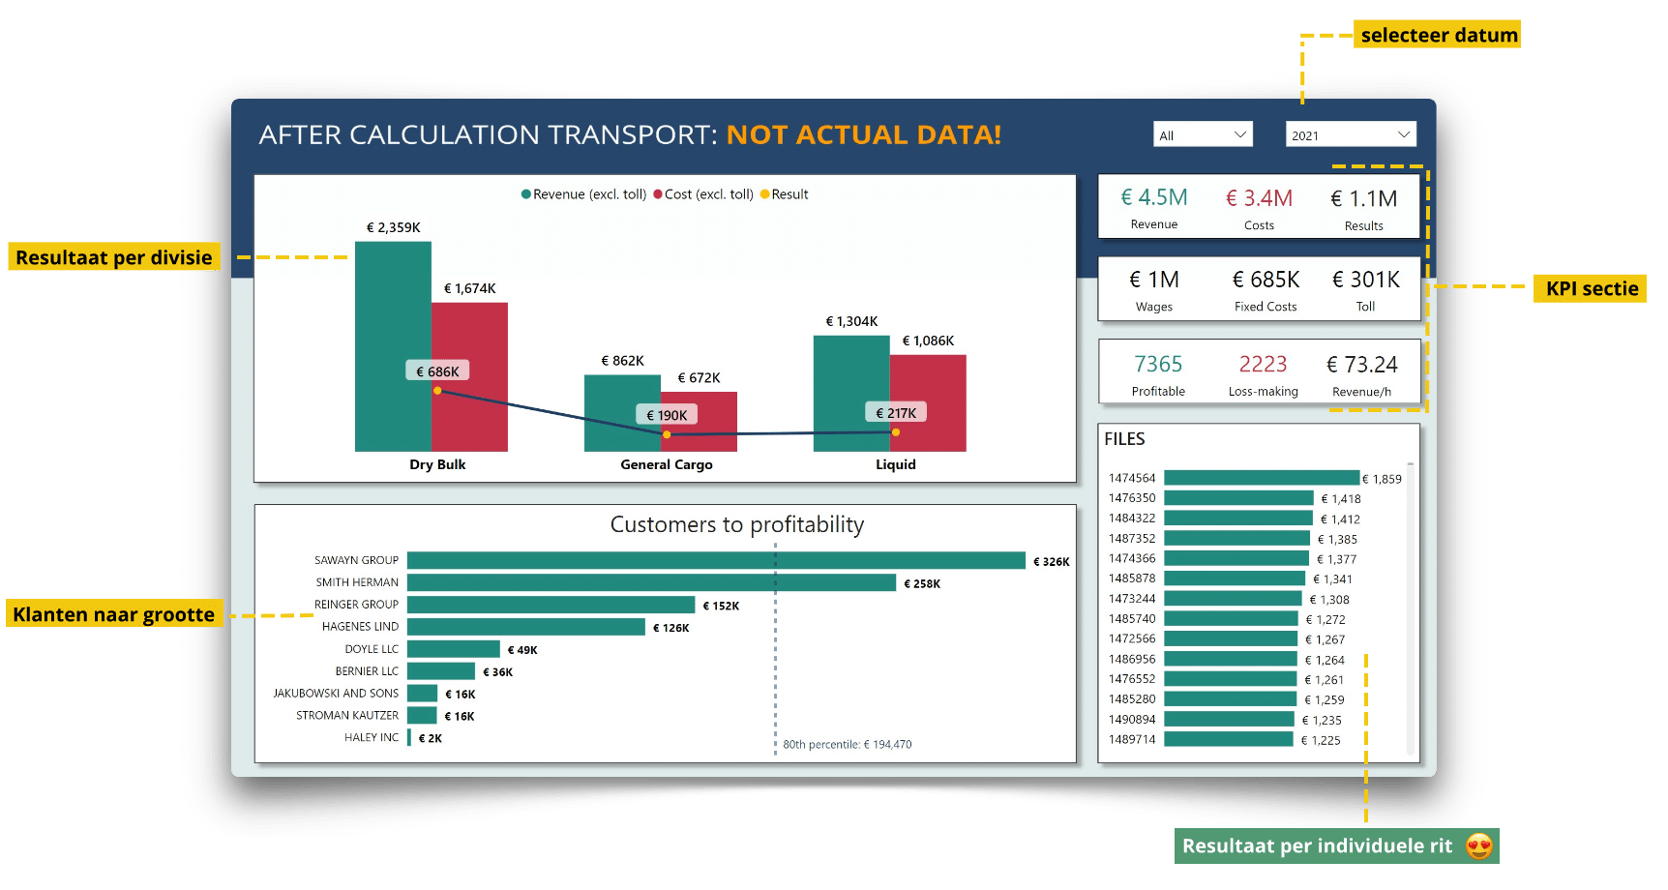Click the € 685K Fixed Costs KPI
Image resolution: width=1668 pixels, height=890 pixels.
coord(1266,290)
